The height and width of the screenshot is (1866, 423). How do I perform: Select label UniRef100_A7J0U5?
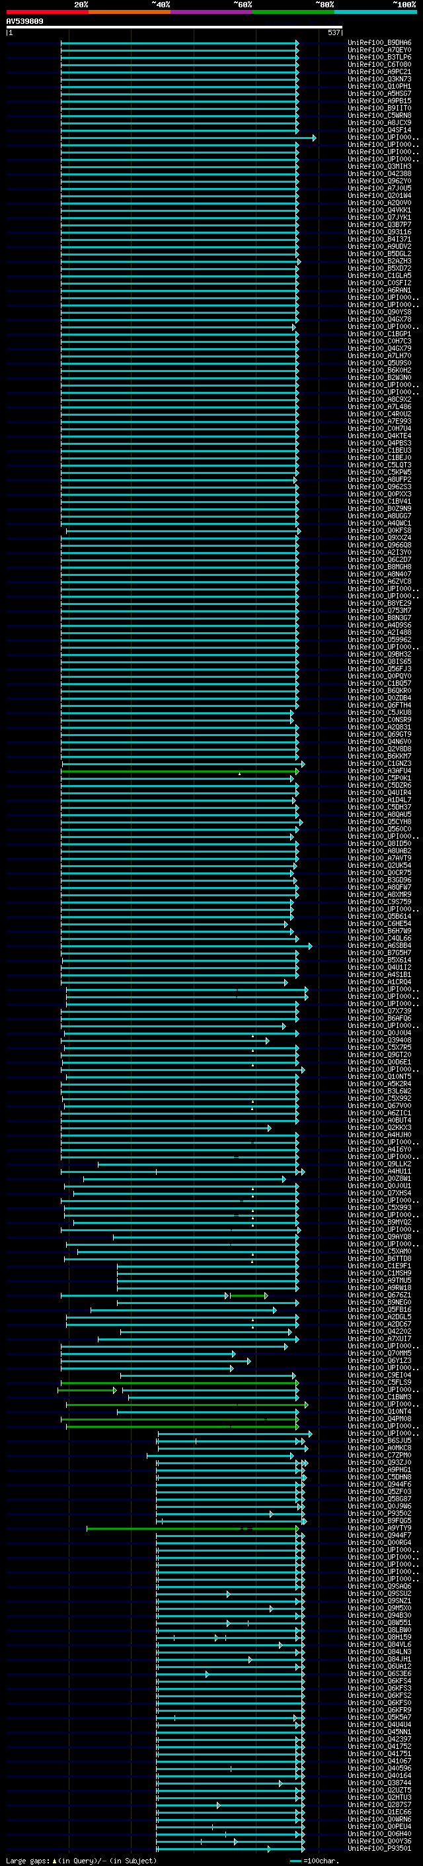[x=379, y=189]
